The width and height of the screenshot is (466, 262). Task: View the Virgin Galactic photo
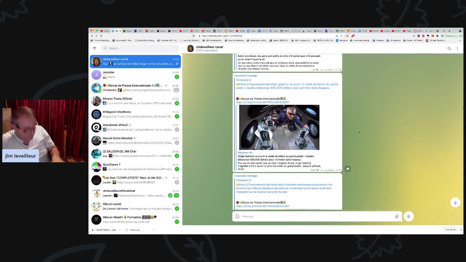click(279, 127)
